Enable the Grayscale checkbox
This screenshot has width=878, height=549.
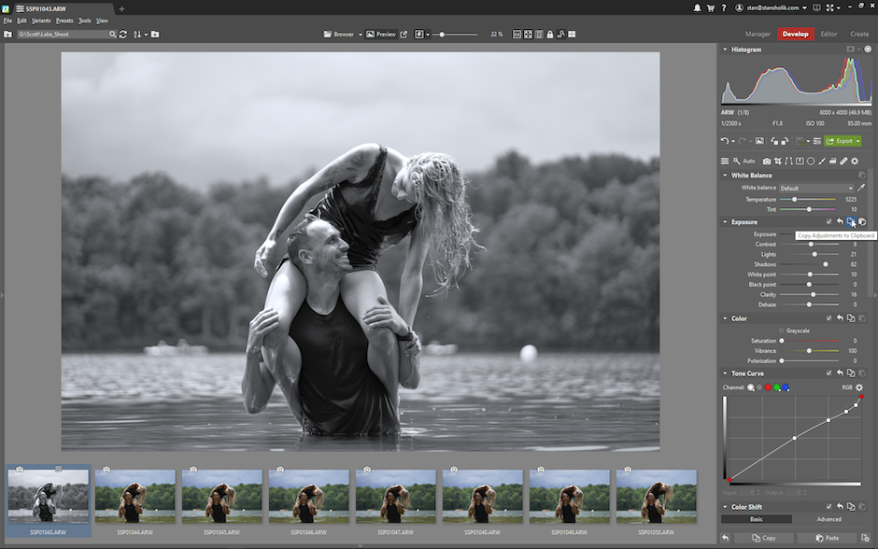click(x=782, y=331)
